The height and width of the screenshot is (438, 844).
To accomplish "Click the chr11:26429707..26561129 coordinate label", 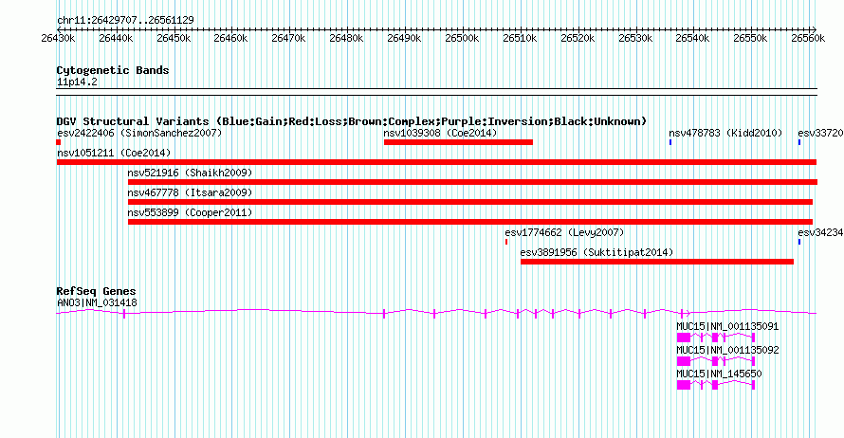I will pos(125,21).
